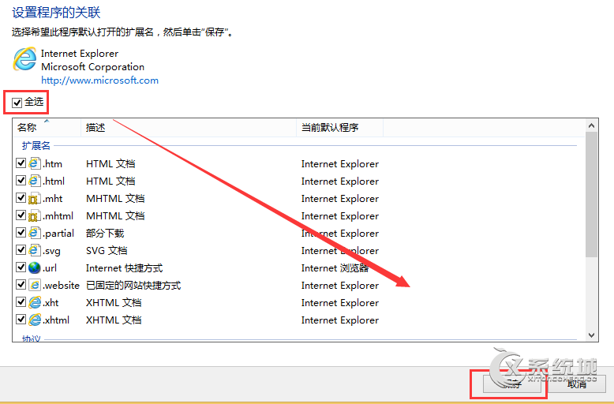614x404 pixels.
Task: Click the Internet Explorer program logo icon
Action: point(24,59)
